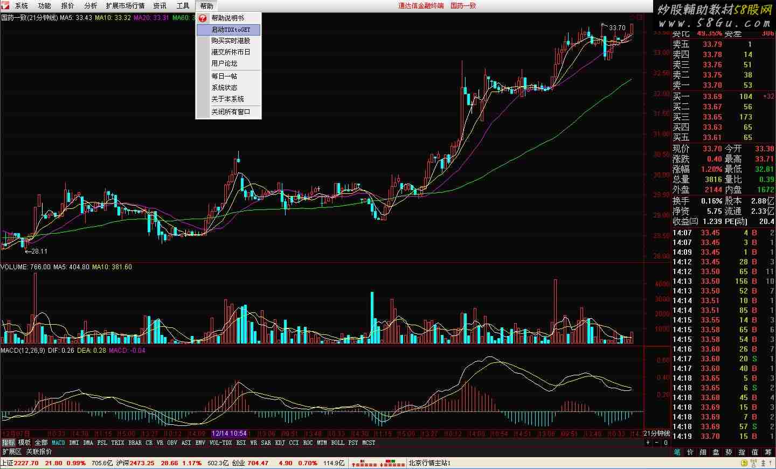This screenshot has width=776, height=469.
Task: Select the 值 tab in quote panel
Action: [x=754, y=452]
